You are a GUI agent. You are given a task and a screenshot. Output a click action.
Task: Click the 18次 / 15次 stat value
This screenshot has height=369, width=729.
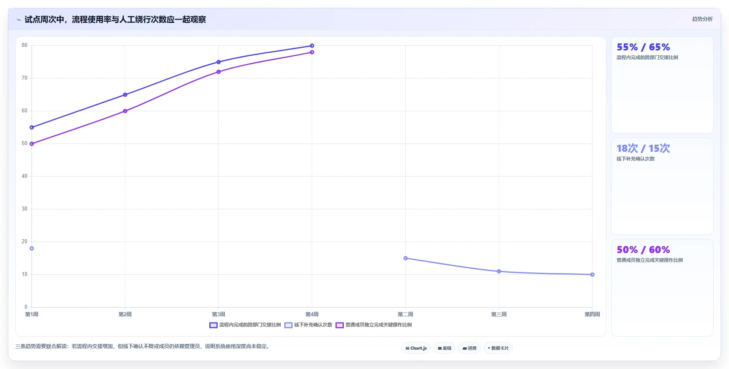643,148
